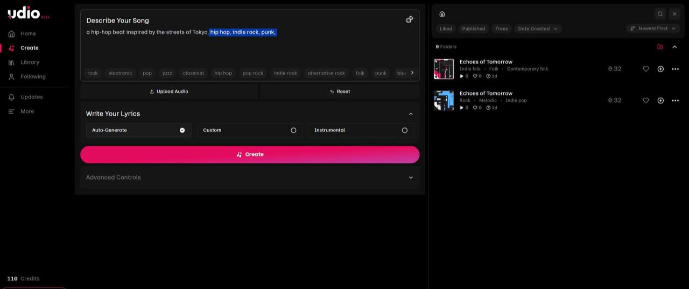Open the Library page from the sidebar
This screenshot has width=689, height=289.
(24, 62)
